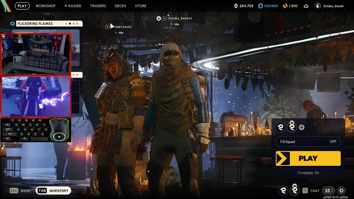Select crowned squad leader avatar above Fill Squad
The height and width of the screenshot is (199, 354).
[291, 127]
